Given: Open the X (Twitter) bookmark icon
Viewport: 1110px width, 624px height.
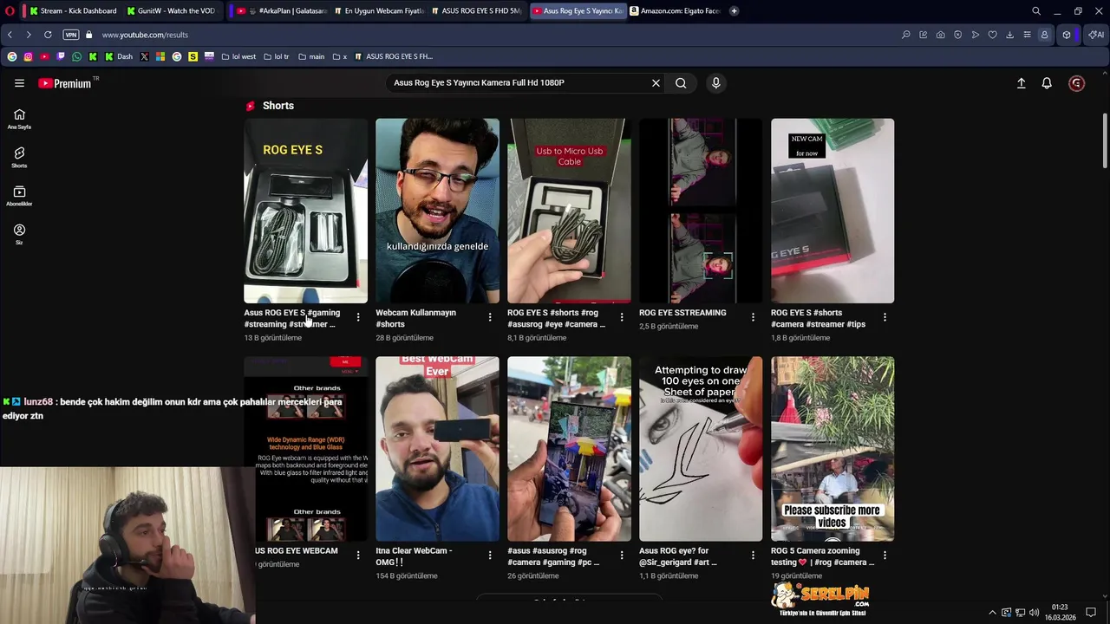Looking at the screenshot, I should (144, 56).
